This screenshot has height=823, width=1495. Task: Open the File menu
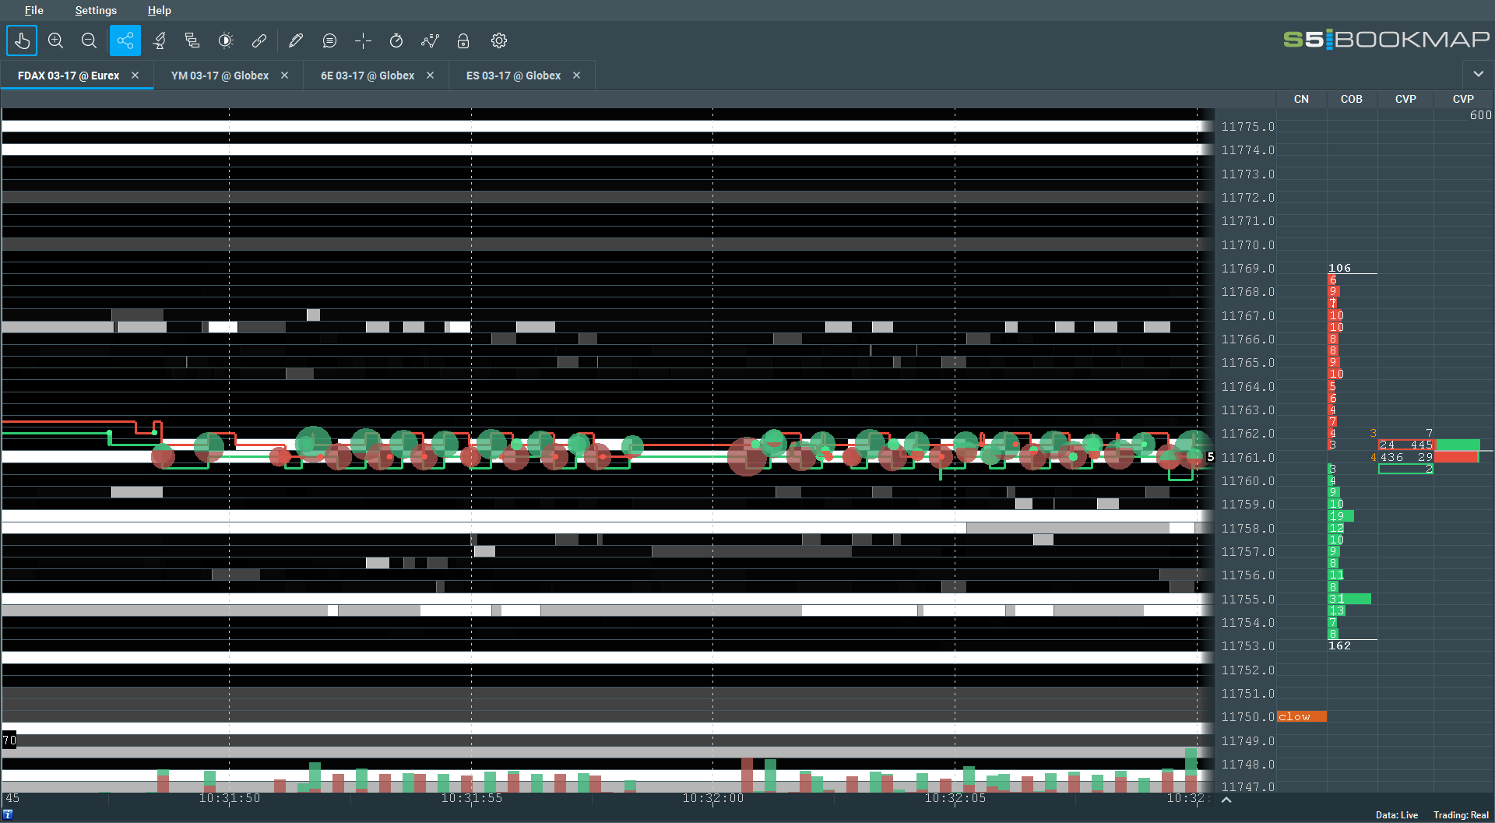pos(33,10)
